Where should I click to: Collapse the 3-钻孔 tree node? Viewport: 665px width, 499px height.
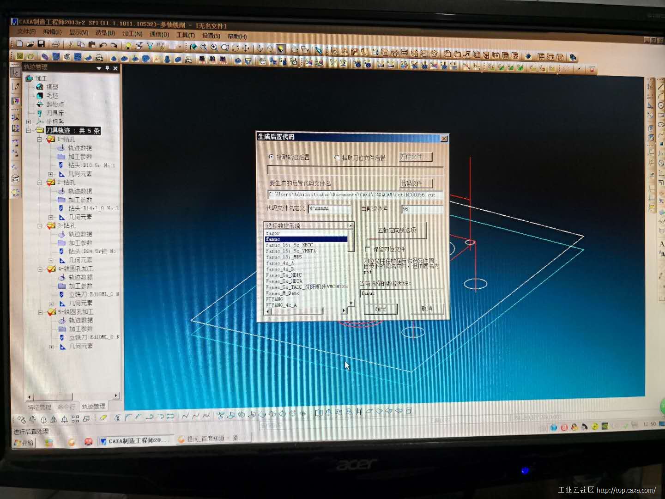[40, 226]
